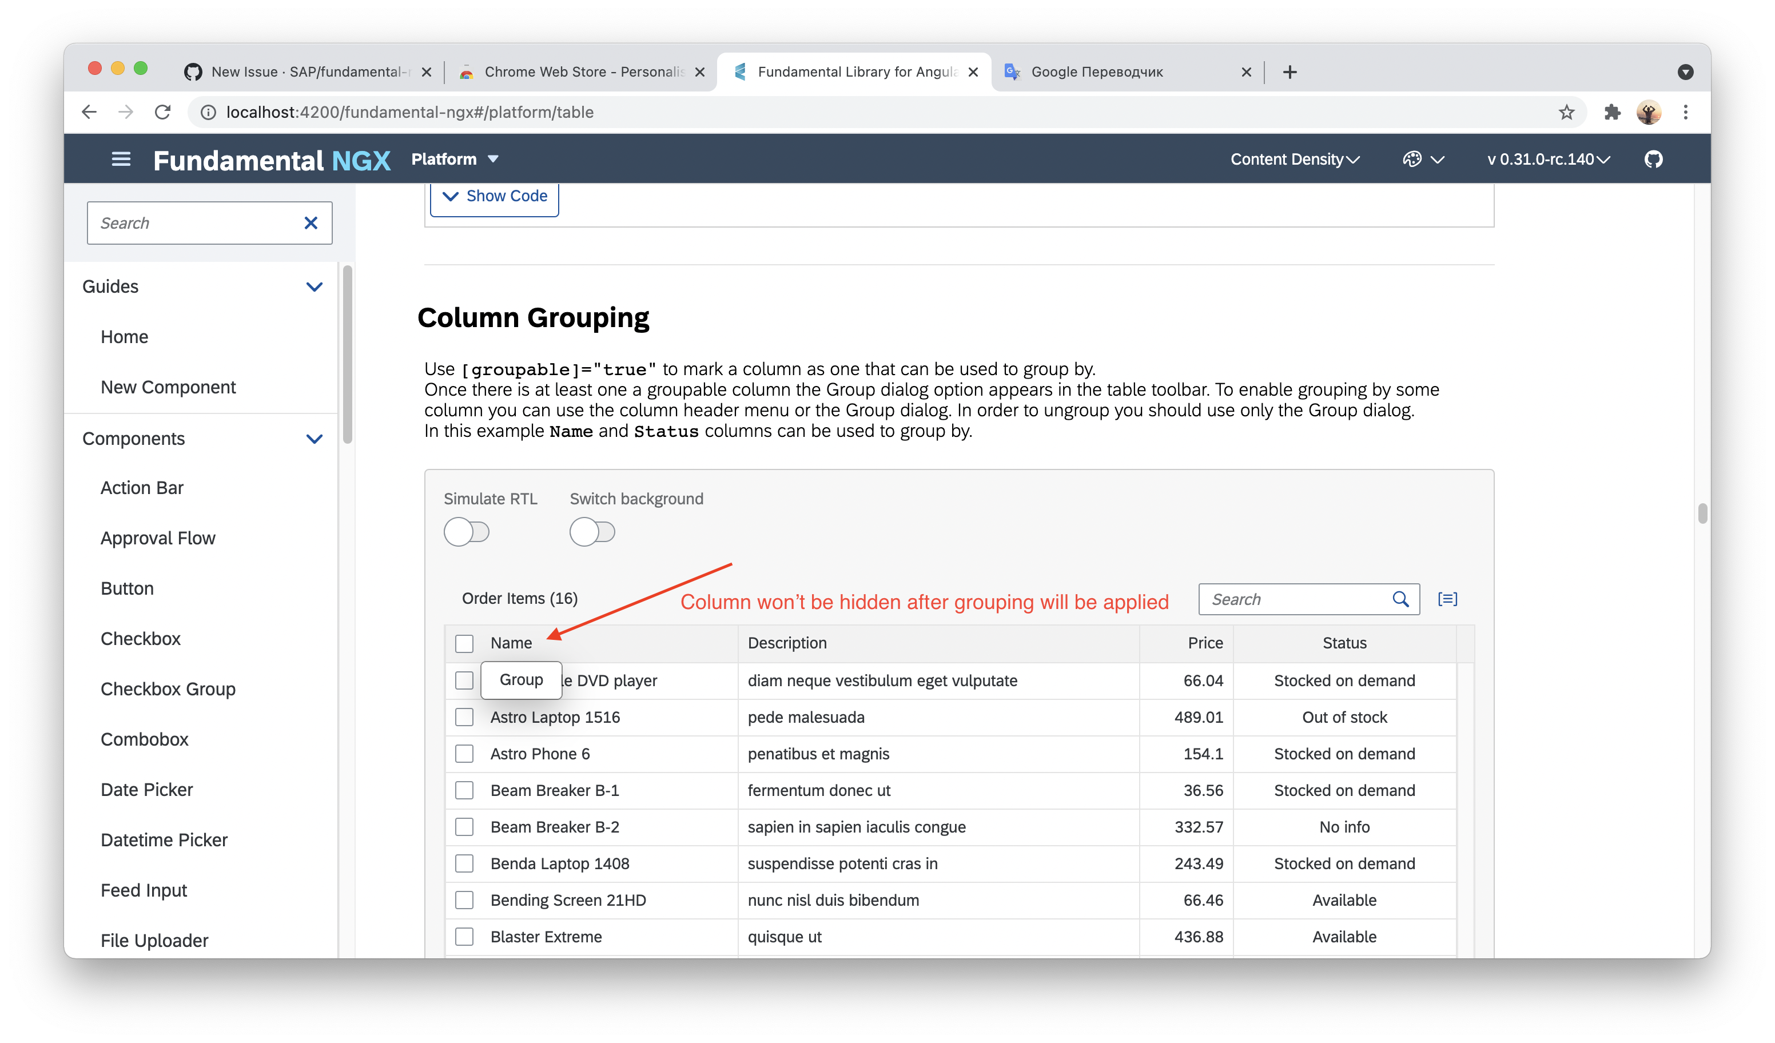1775x1043 pixels.
Task: Open the hamburger sidebar menu icon
Action: click(x=121, y=159)
